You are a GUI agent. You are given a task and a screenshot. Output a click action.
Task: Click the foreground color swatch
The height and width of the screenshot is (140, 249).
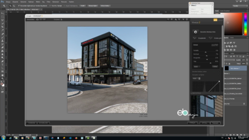[x=2, y=84]
